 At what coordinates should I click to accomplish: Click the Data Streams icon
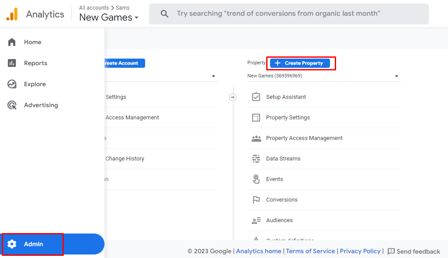256,159
